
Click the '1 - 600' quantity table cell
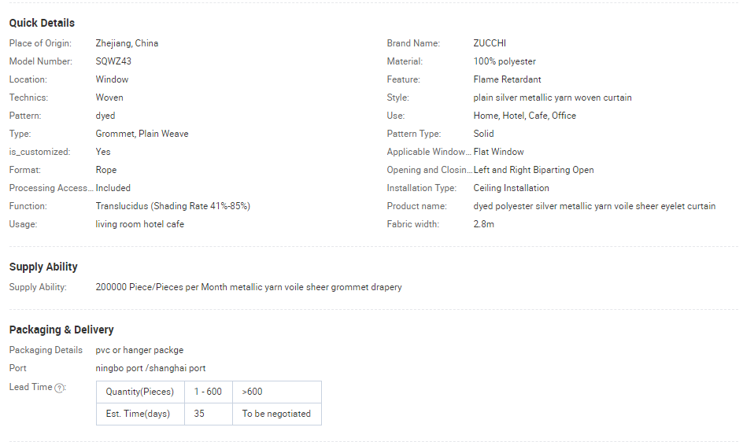(x=208, y=392)
